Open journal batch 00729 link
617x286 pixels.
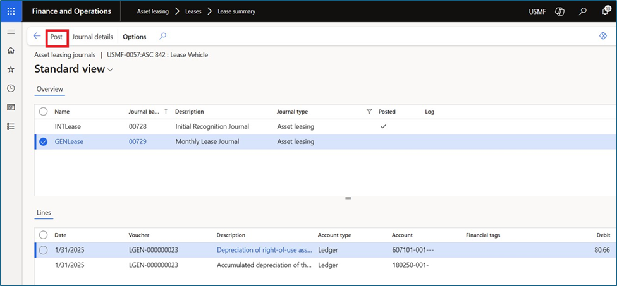click(137, 141)
